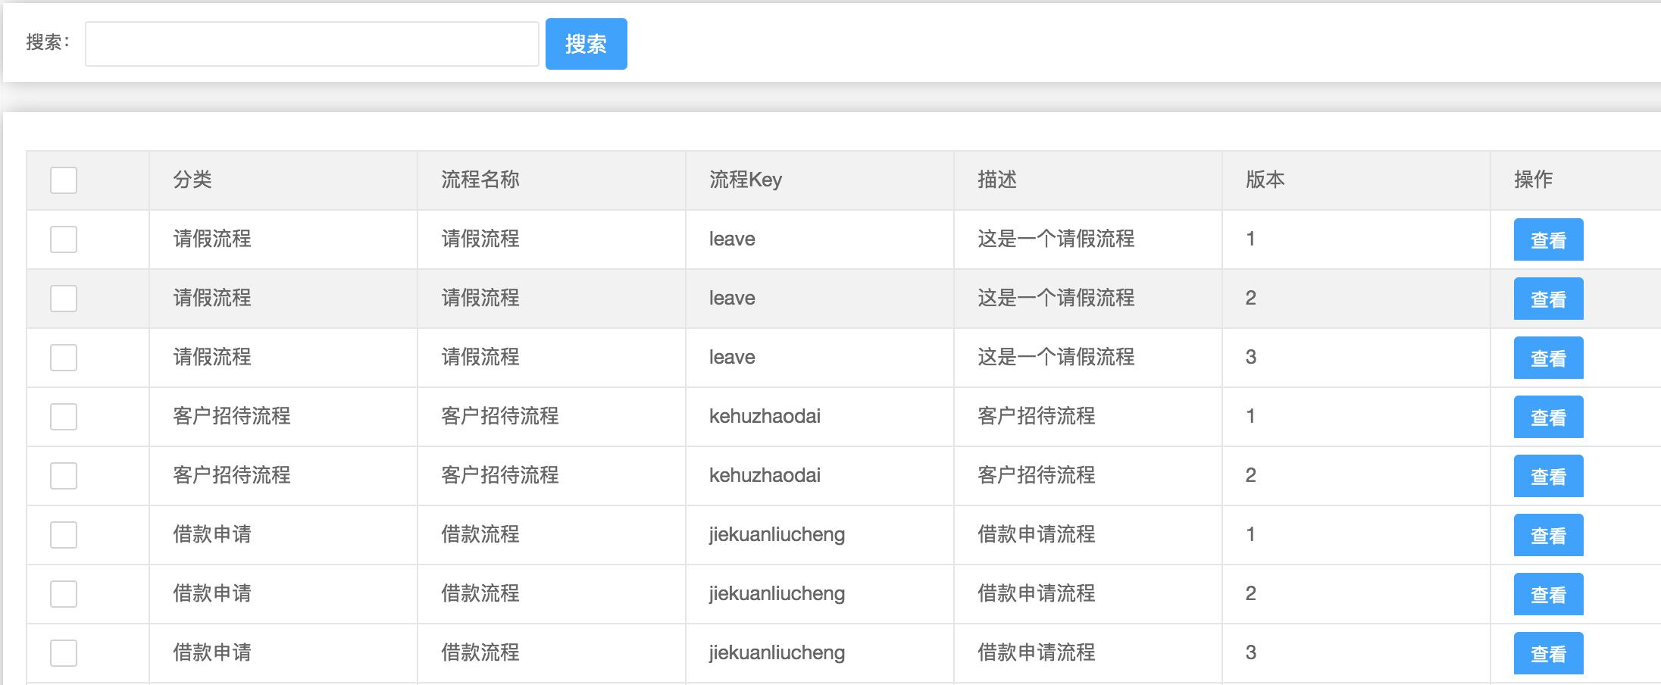Click 这是一个请假流程 in version 3 row
1661x685 pixels.
click(x=1056, y=357)
